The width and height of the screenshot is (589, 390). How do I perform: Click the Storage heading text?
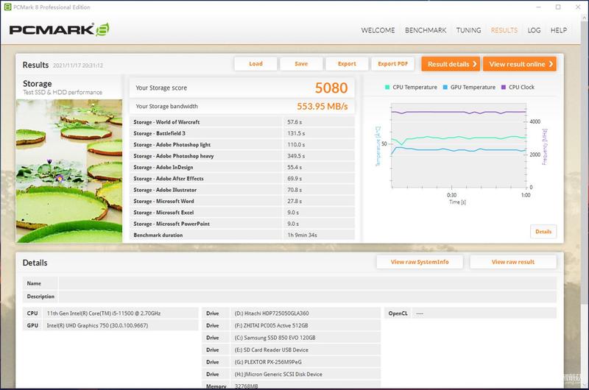[38, 83]
